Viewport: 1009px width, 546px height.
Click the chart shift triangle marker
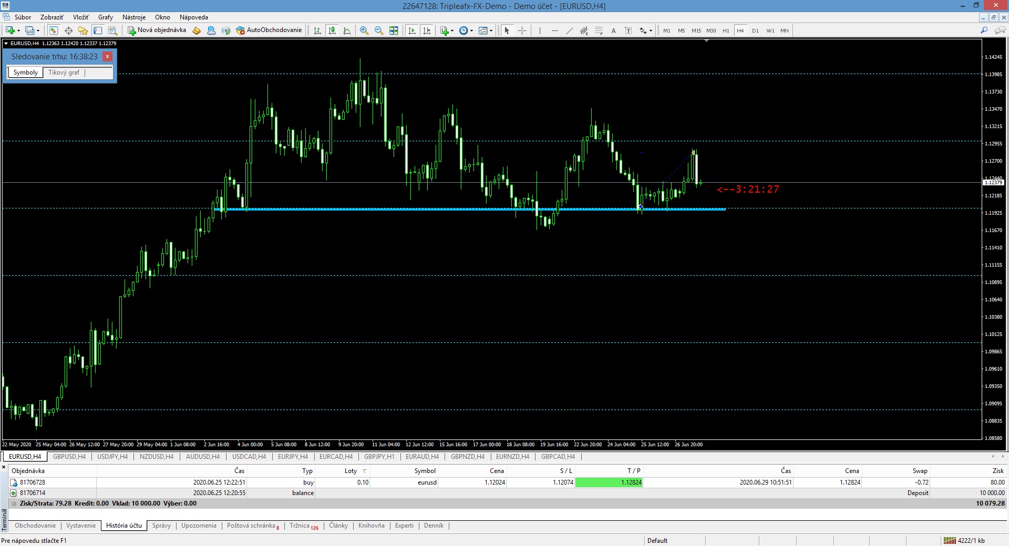click(707, 40)
